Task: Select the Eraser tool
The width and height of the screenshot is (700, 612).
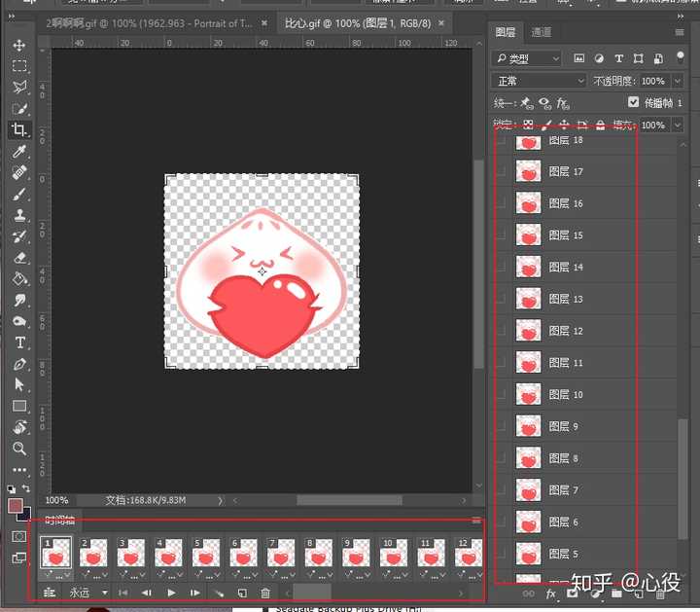Action: (x=19, y=258)
